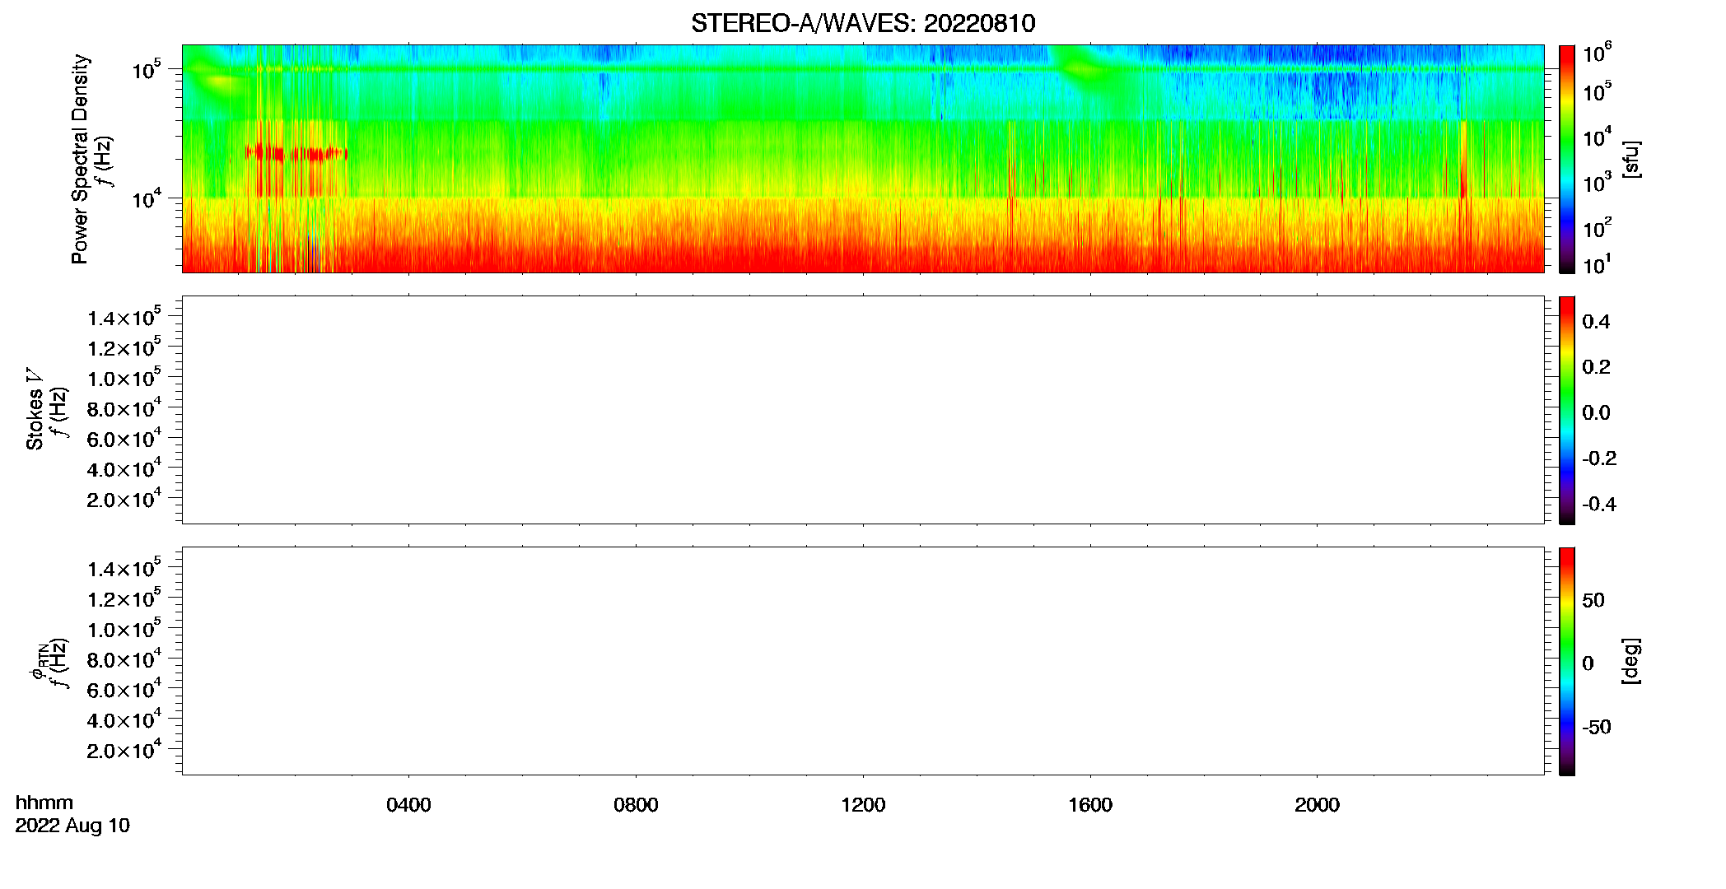This screenshot has width=1726, height=889.
Task: Click inside the empty phi RTN panel
Action: pyautogui.click(x=863, y=661)
